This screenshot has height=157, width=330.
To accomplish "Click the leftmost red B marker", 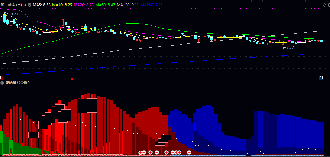I will [x=11, y=151].
